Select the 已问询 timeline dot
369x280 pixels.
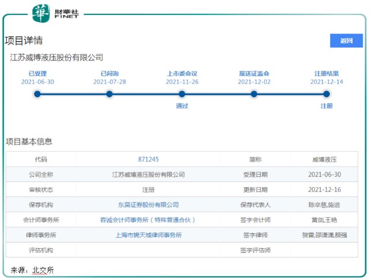(110, 94)
